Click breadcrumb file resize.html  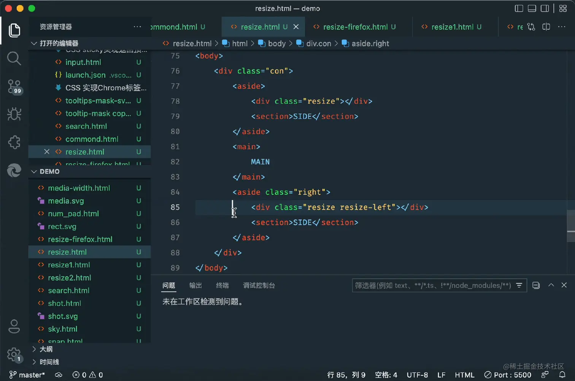click(x=187, y=44)
